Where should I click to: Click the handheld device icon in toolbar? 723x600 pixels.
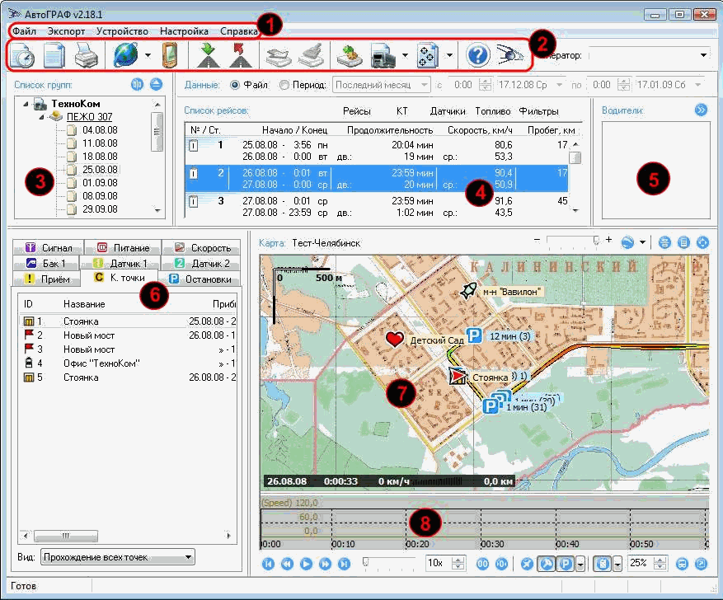point(168,55)
